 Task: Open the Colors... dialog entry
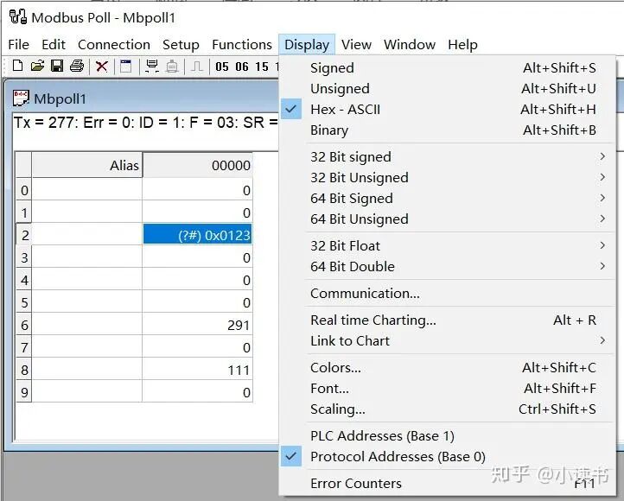coord(448,368)
